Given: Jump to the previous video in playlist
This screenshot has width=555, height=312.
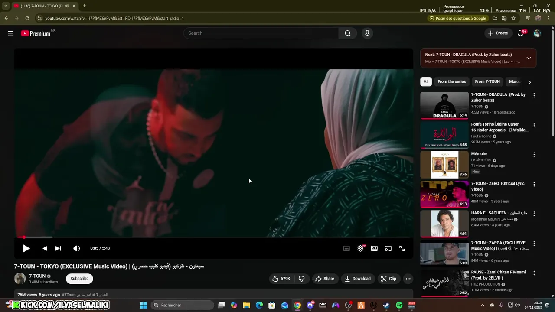Looking at the screenshot, I should click(x=44, y=248).
